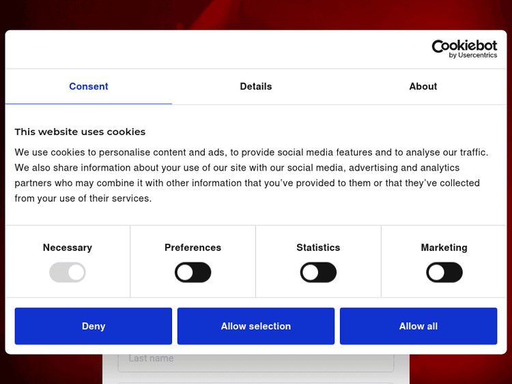This screenshot has height=384, width=512.
Task: Click the Allow selection button
Action: point(256,326)
